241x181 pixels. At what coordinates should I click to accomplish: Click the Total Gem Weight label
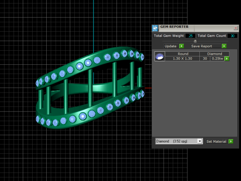click(169, 36)
